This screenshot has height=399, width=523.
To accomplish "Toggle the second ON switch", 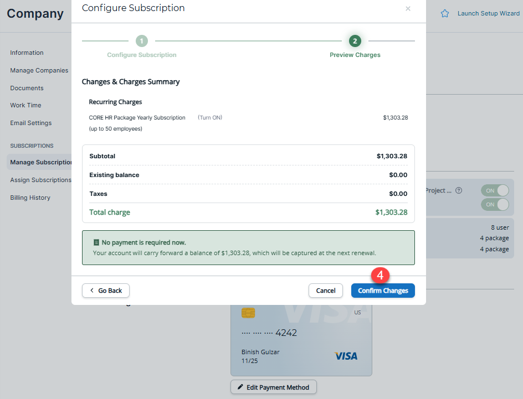I will click(x=495, y=205).
